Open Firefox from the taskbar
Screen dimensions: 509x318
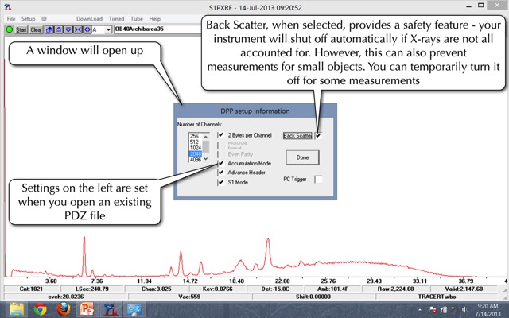(64, 308)
